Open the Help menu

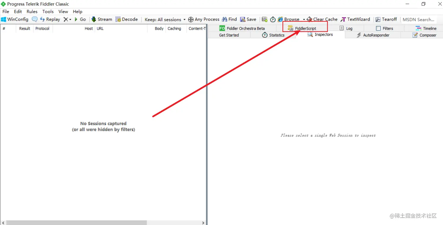[77, 12]
